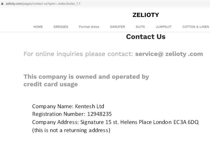Click the 'credit card usage' text
Image resolution: width=210 pixels, height=150 pixels.
click(51, 84)
